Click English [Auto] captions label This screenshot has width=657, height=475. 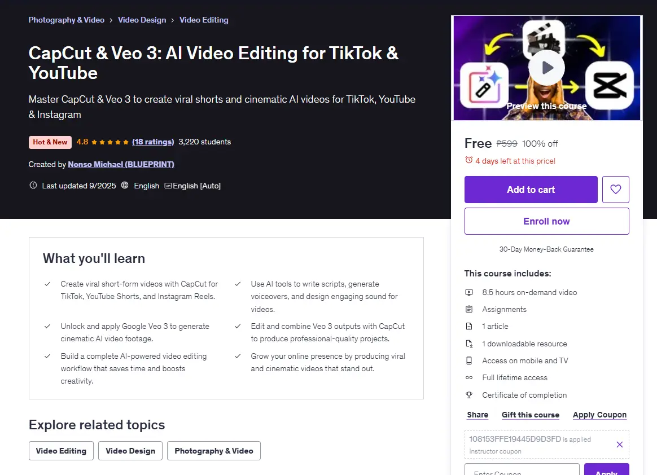(196, 186)
